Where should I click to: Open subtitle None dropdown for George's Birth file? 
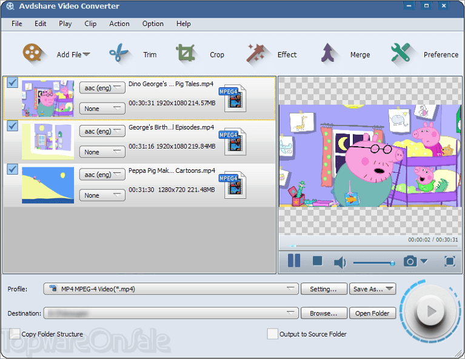(x=102, y=152)
